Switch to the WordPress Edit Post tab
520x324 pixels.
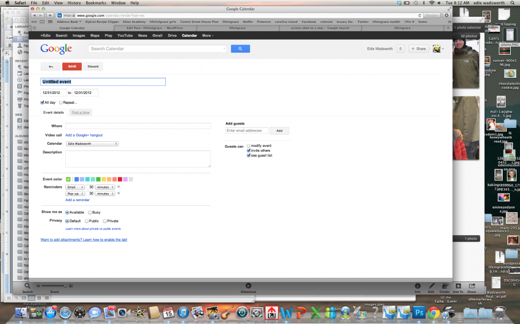pyautogui.click(x=154, y=28)
